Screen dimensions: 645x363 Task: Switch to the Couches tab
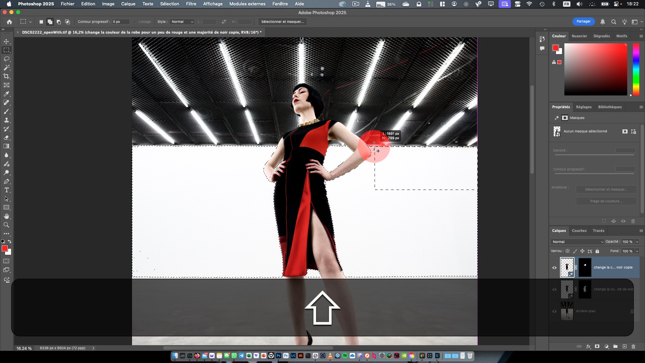click(579, 231)
